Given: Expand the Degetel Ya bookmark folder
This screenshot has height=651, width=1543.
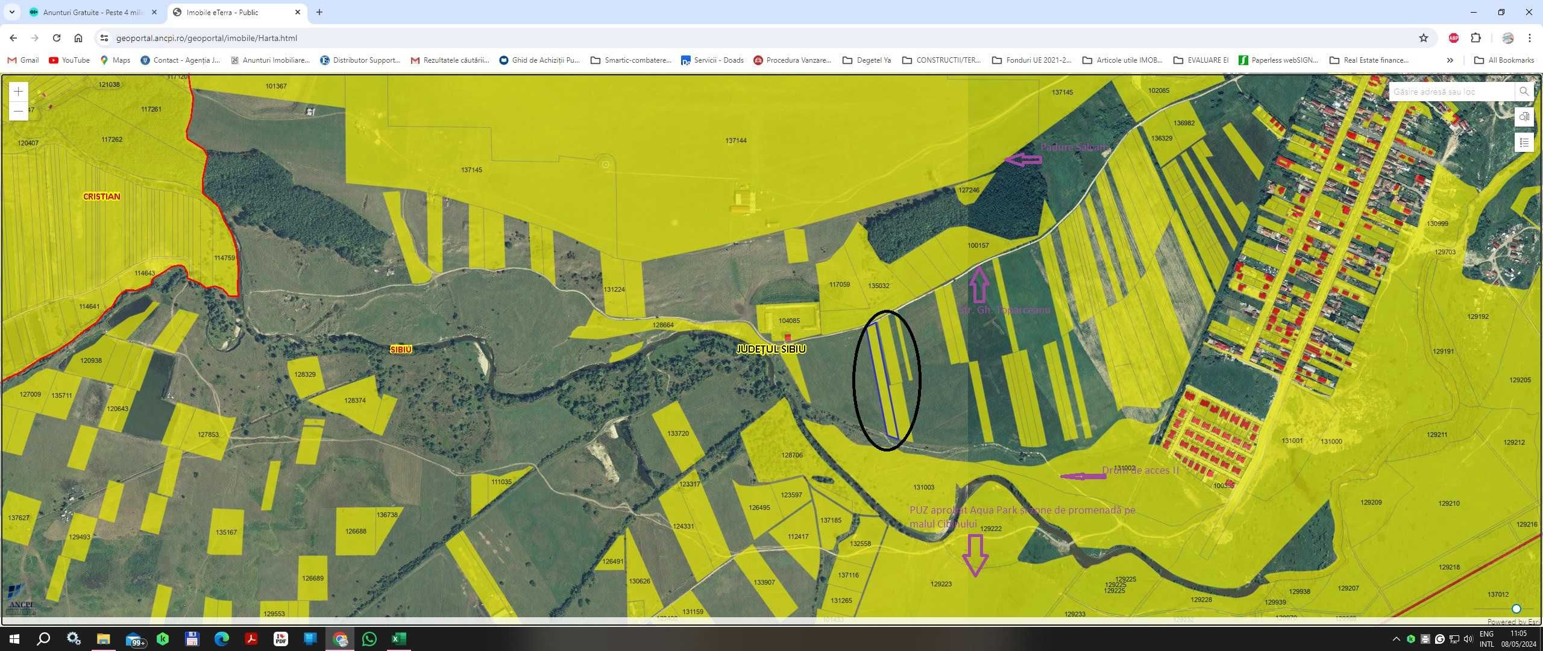Looking at the screenshot, I should [867, 60].
